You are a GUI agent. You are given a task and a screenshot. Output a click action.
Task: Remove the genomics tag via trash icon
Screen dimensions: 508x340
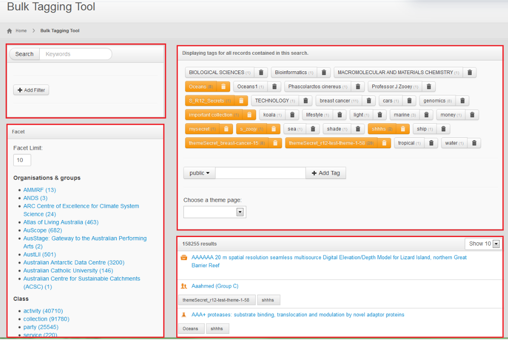(x=462, y=101)
